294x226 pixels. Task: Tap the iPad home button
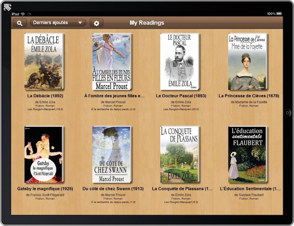pyautogui.click(x=288, y=113)
